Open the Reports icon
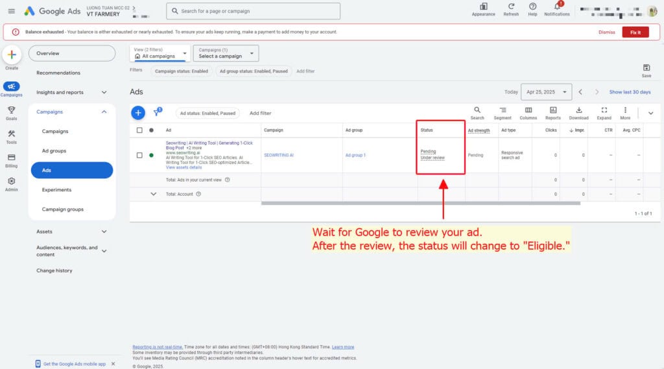The width and height of the screenshot is (664, 369). (x=553, y=110)
